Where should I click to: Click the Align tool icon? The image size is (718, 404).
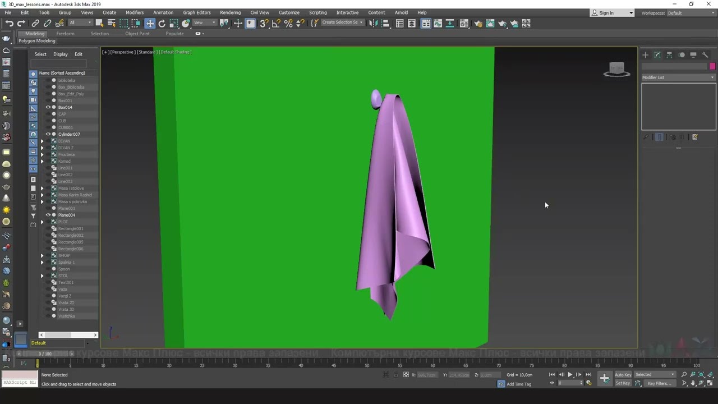[385, 23]
